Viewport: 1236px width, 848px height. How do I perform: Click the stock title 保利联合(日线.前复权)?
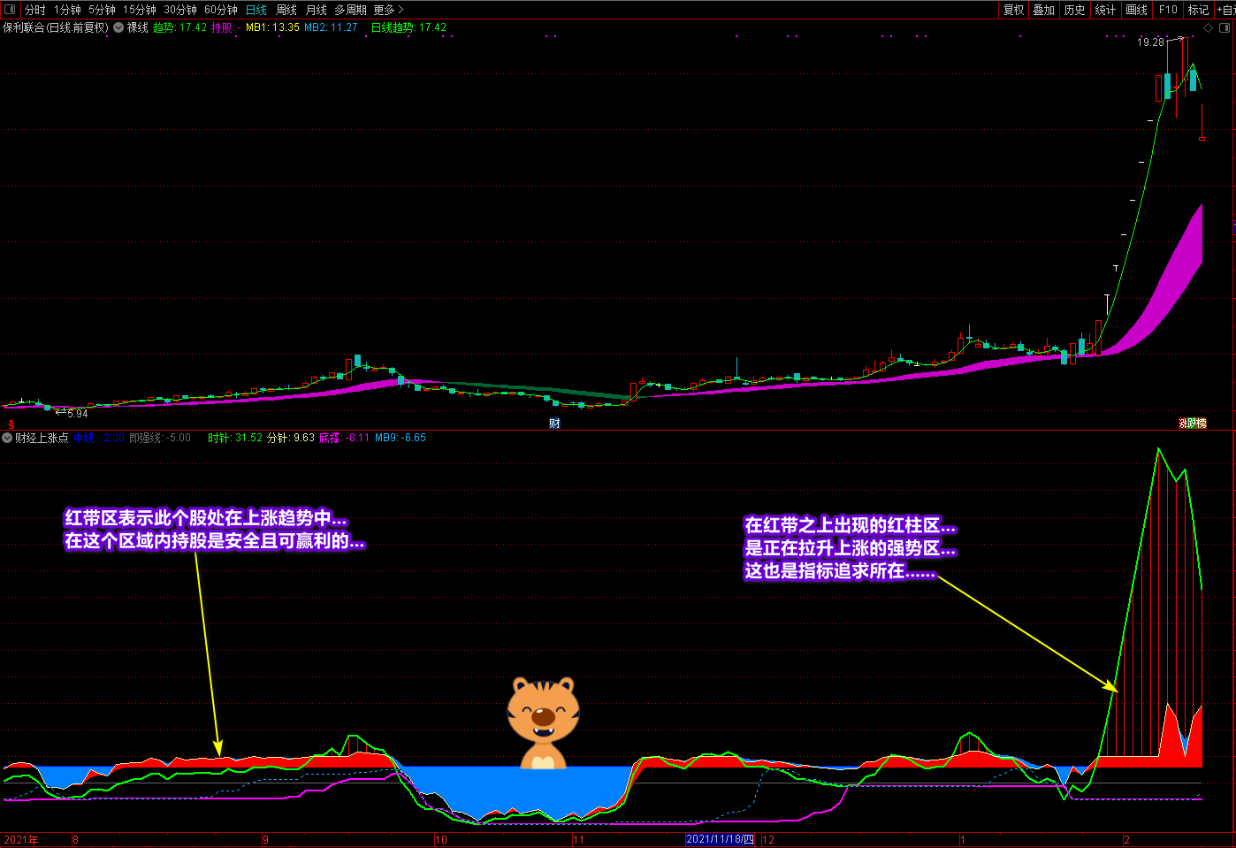click(56, 27)
